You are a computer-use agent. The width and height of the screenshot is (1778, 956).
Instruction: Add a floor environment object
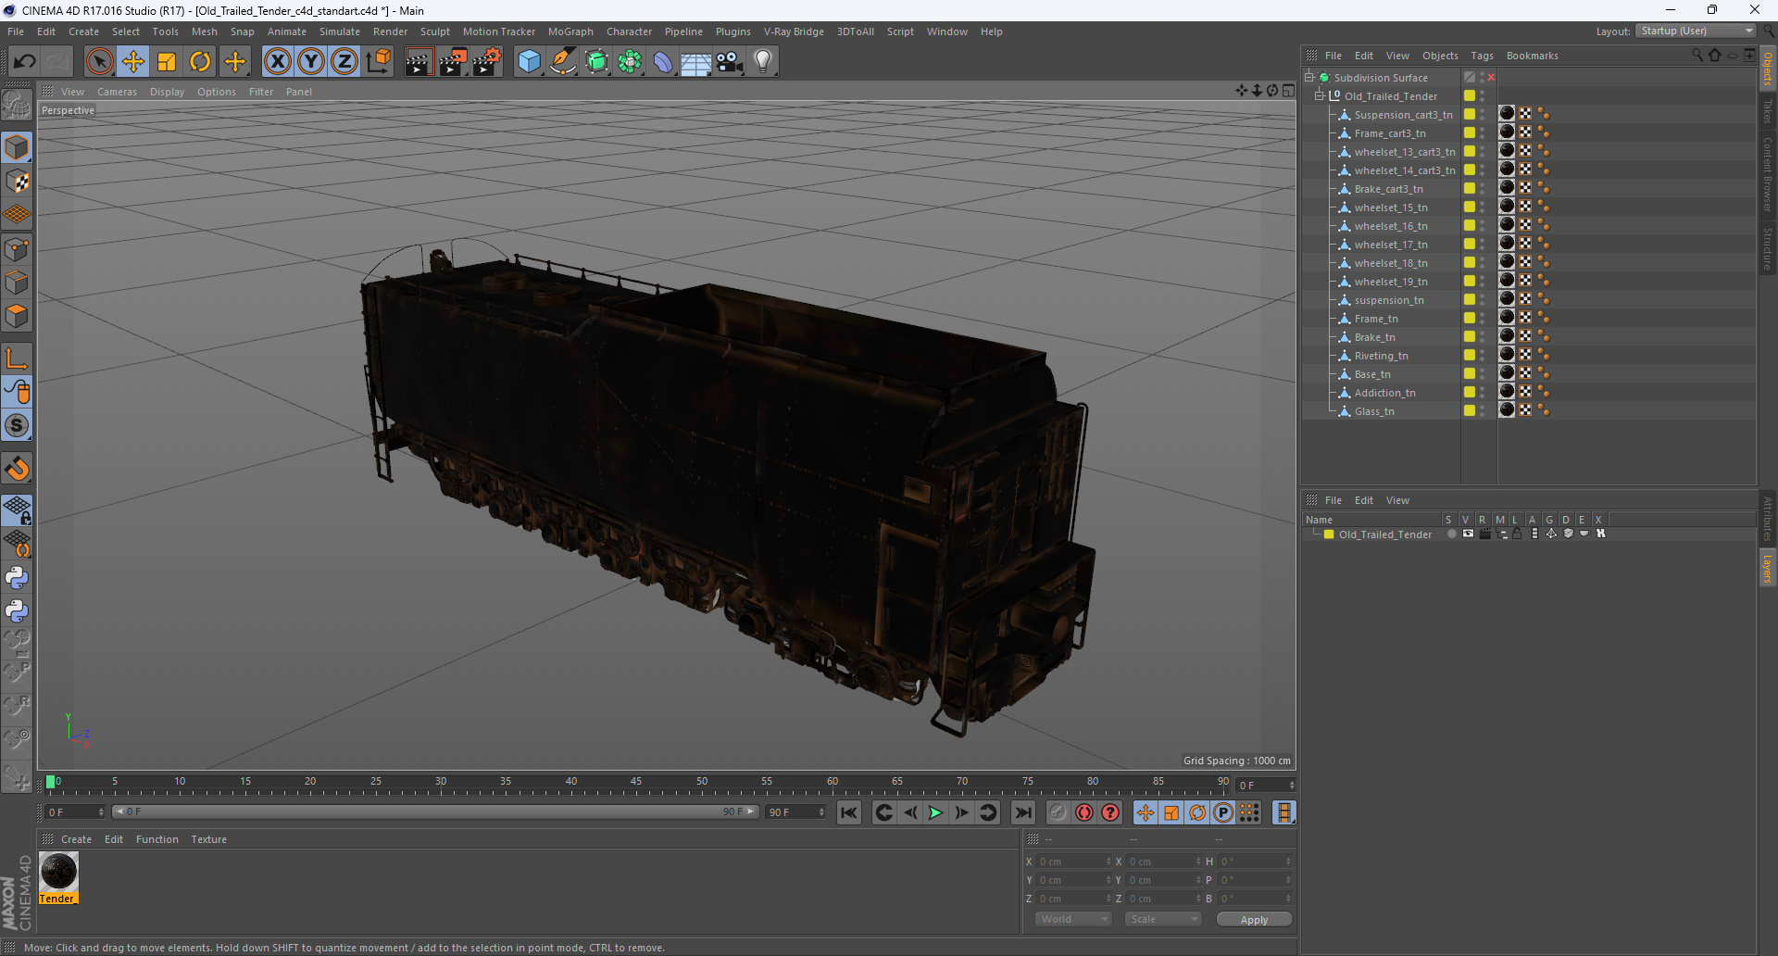pyautogui.click(x=695, y=61)
